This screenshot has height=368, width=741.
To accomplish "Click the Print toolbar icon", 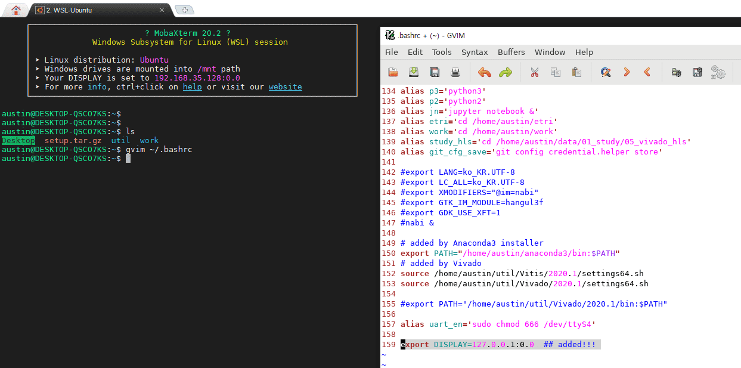I will pos(455,72).
